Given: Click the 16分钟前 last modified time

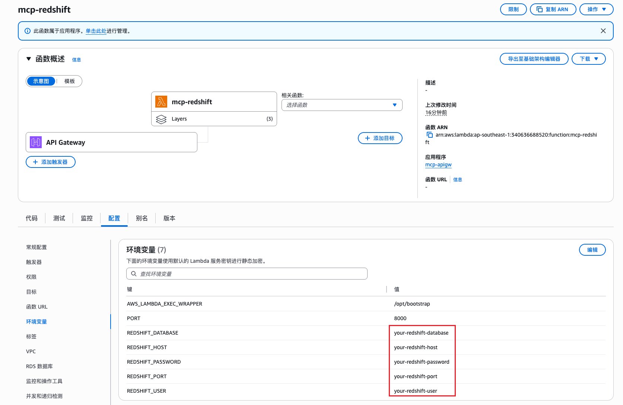Looking at the screenshot, I should (436, 112).
